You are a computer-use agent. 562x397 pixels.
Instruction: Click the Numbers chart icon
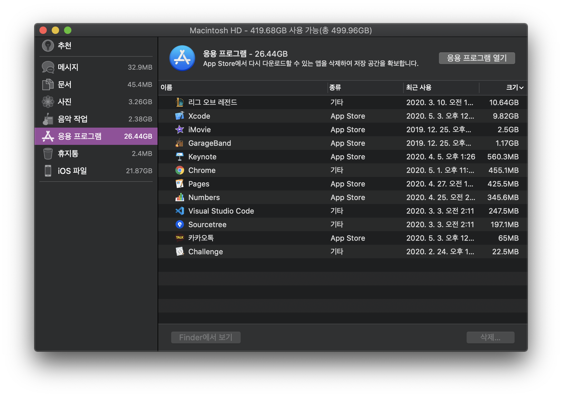click(180, 197)
